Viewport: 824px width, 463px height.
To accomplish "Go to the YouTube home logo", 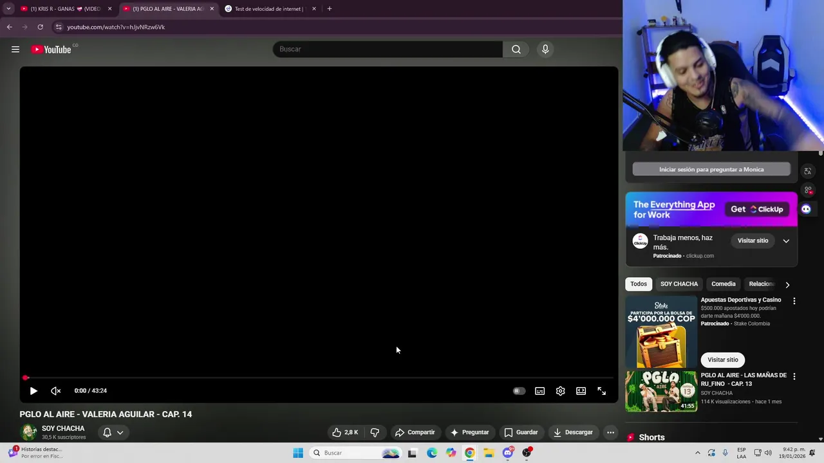I will tap(51, 50).
